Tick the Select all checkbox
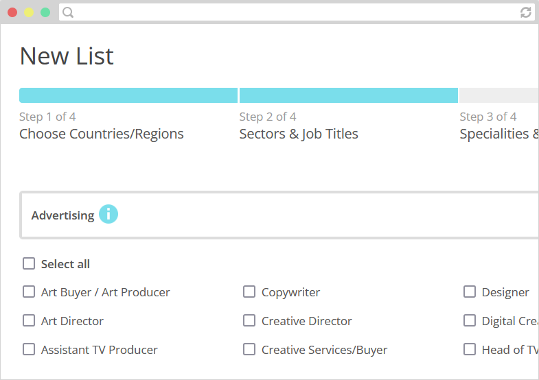 pyautogui.click(x=29, y=263)
